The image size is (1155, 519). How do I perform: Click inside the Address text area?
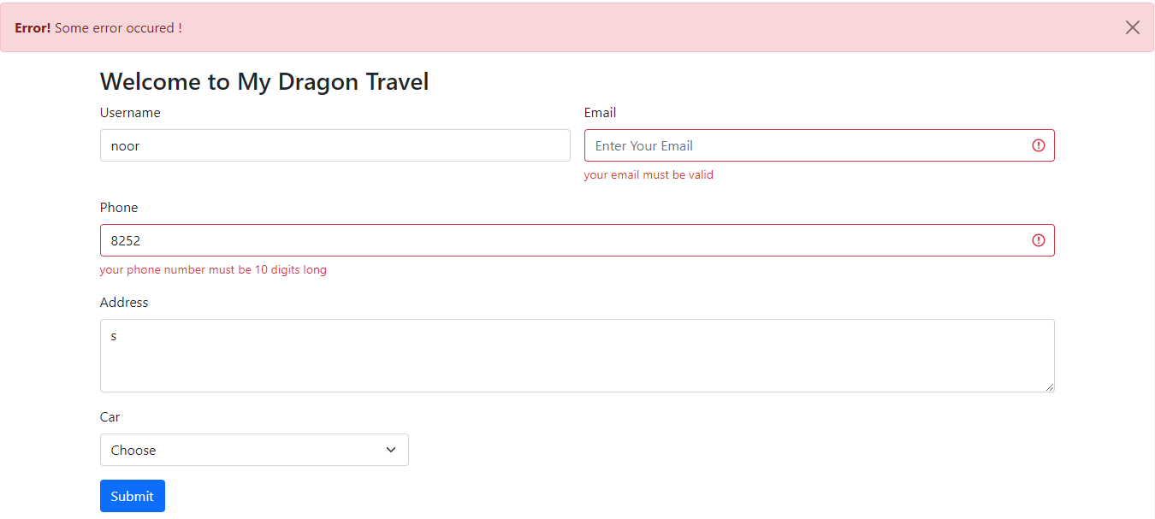513,355
